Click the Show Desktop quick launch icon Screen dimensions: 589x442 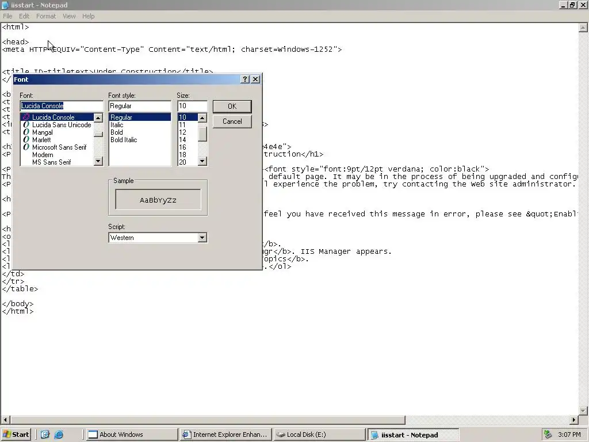pos(45,435)
